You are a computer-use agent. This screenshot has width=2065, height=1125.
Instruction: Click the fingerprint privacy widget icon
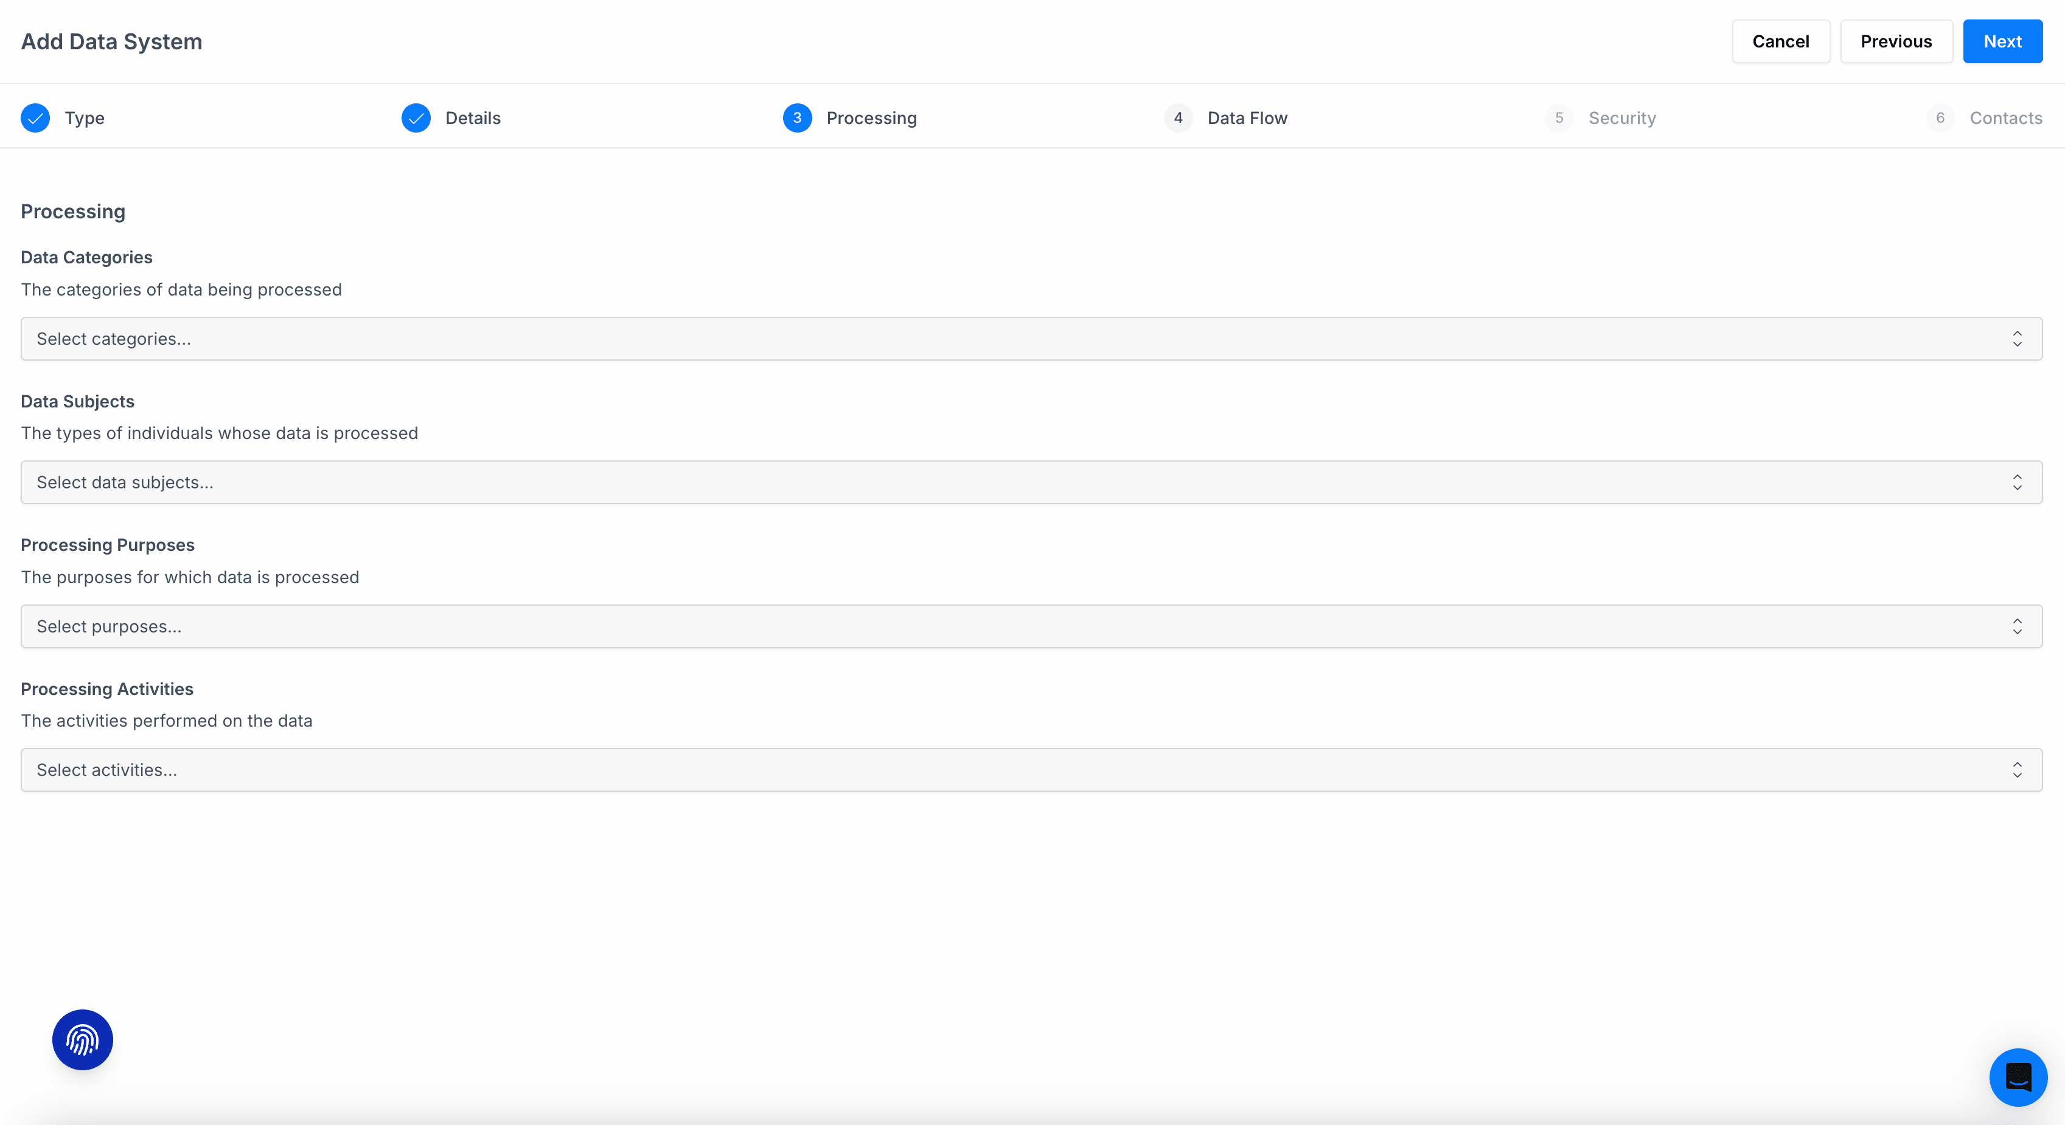83,1039
